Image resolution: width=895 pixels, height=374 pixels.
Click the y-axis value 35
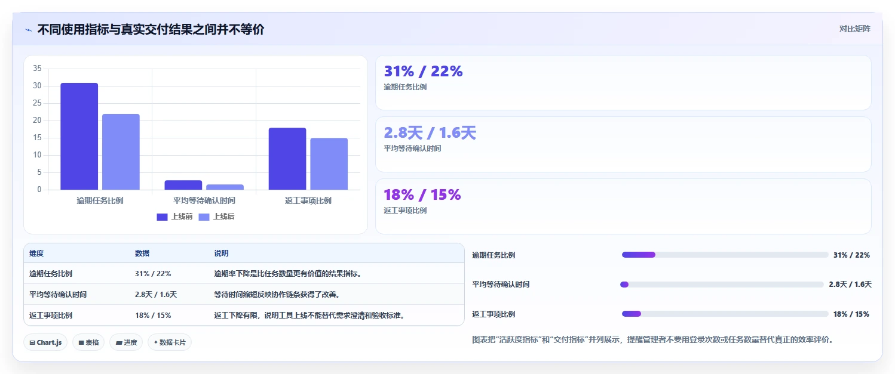click(x=37, y=69)
